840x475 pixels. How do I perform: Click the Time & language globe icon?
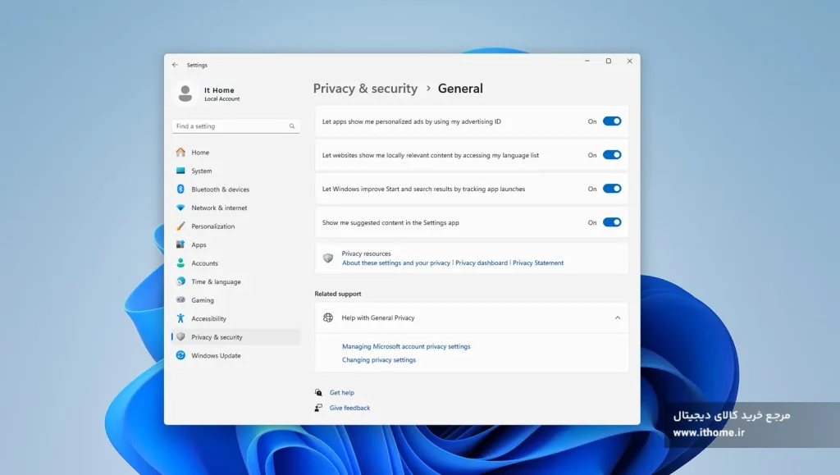click(180, 281)
